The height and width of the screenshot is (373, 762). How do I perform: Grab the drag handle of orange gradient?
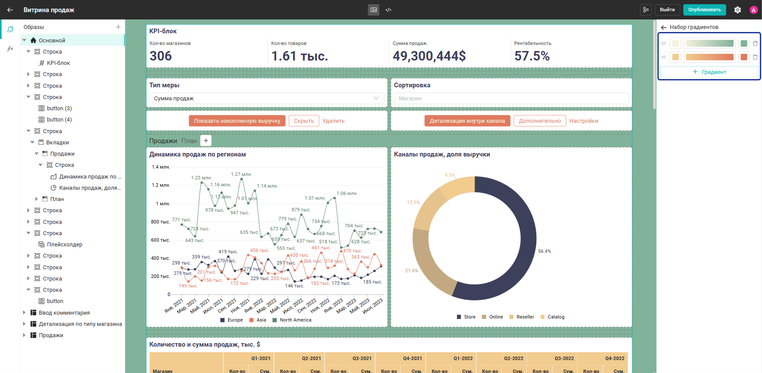(663, 57)
